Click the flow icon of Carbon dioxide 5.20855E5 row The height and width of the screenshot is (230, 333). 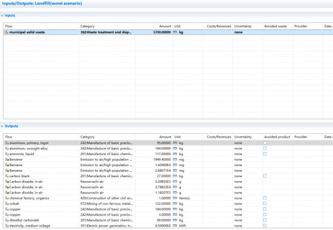[7, 182]
